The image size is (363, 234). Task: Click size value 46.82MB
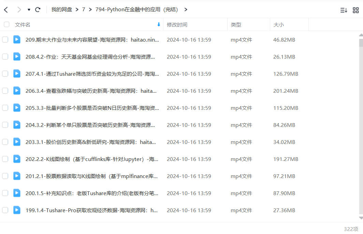[x=284, y=40]
